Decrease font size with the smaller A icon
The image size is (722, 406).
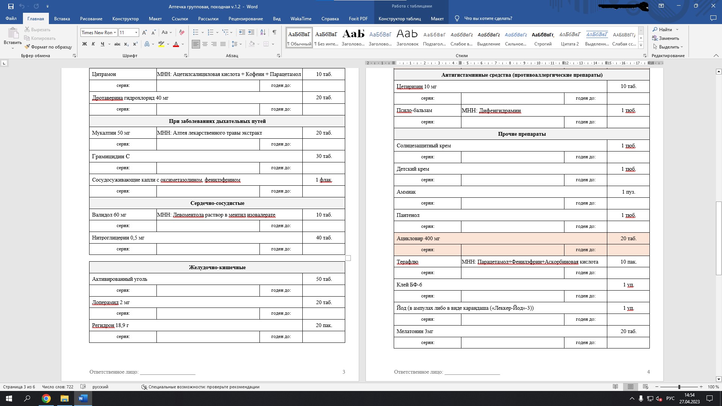(153, 33)
